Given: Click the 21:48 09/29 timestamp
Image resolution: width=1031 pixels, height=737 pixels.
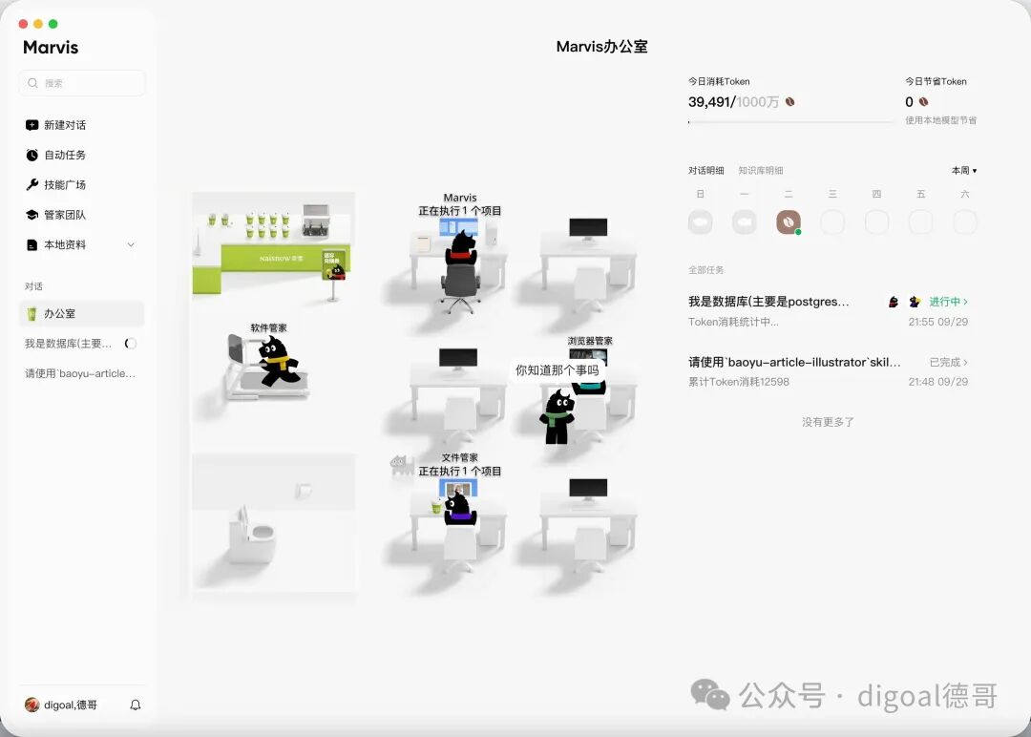Looking at the screenshot, I should (938, 381).
